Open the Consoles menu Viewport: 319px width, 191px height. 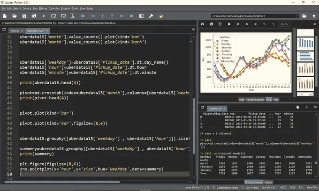pyautogui.click(x=54, y=8)
